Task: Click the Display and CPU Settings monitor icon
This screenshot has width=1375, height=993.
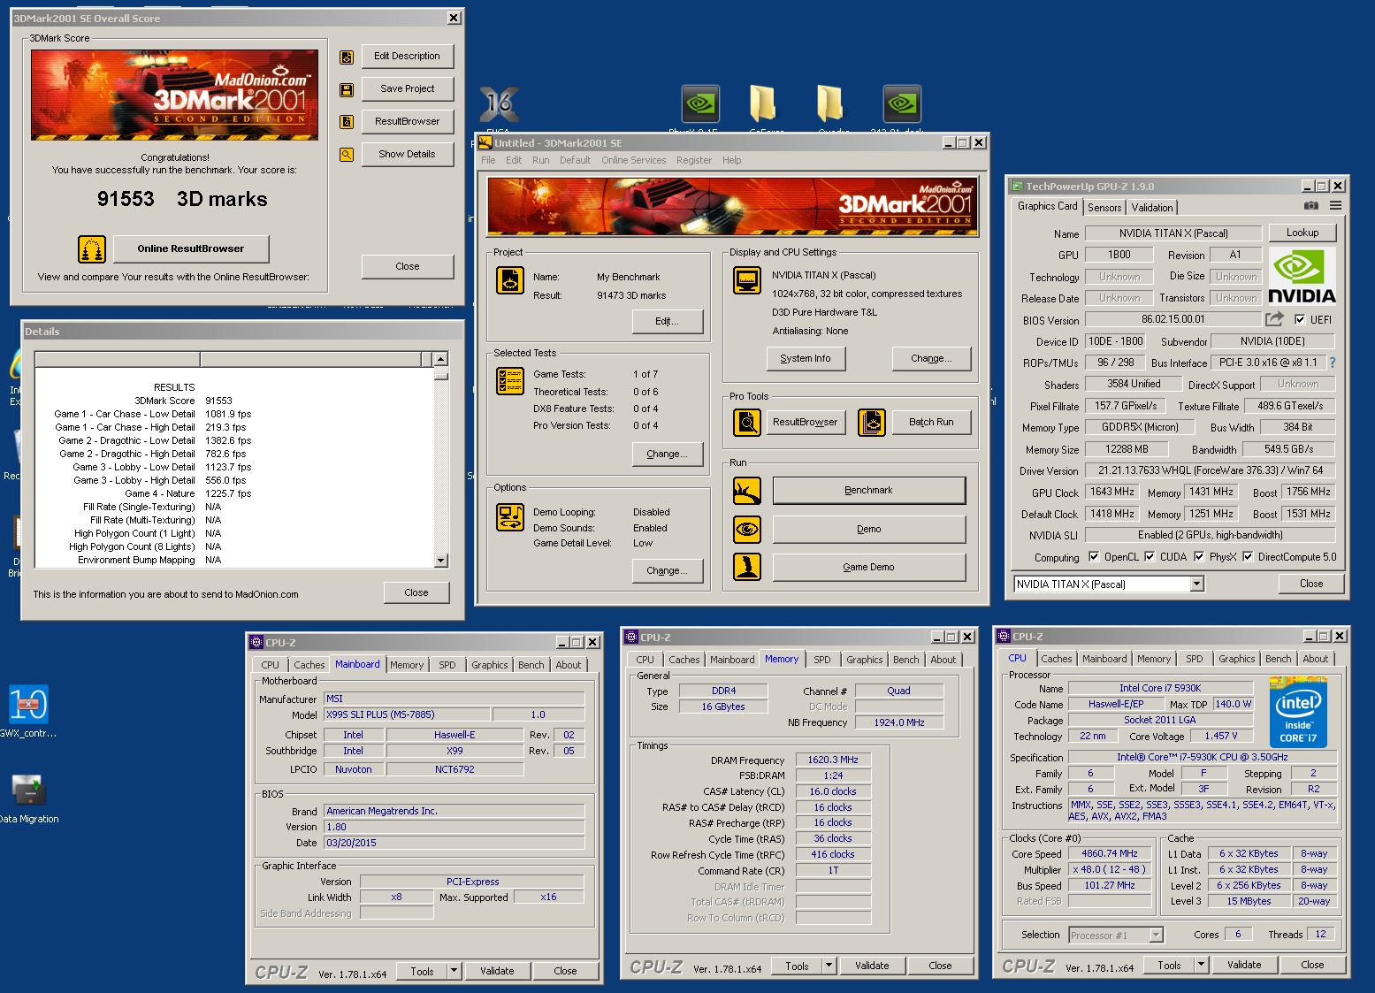Action: (747, 280)
